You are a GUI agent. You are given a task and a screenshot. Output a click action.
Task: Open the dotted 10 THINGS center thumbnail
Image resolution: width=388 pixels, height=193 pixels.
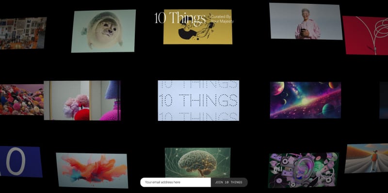point(198,101)
